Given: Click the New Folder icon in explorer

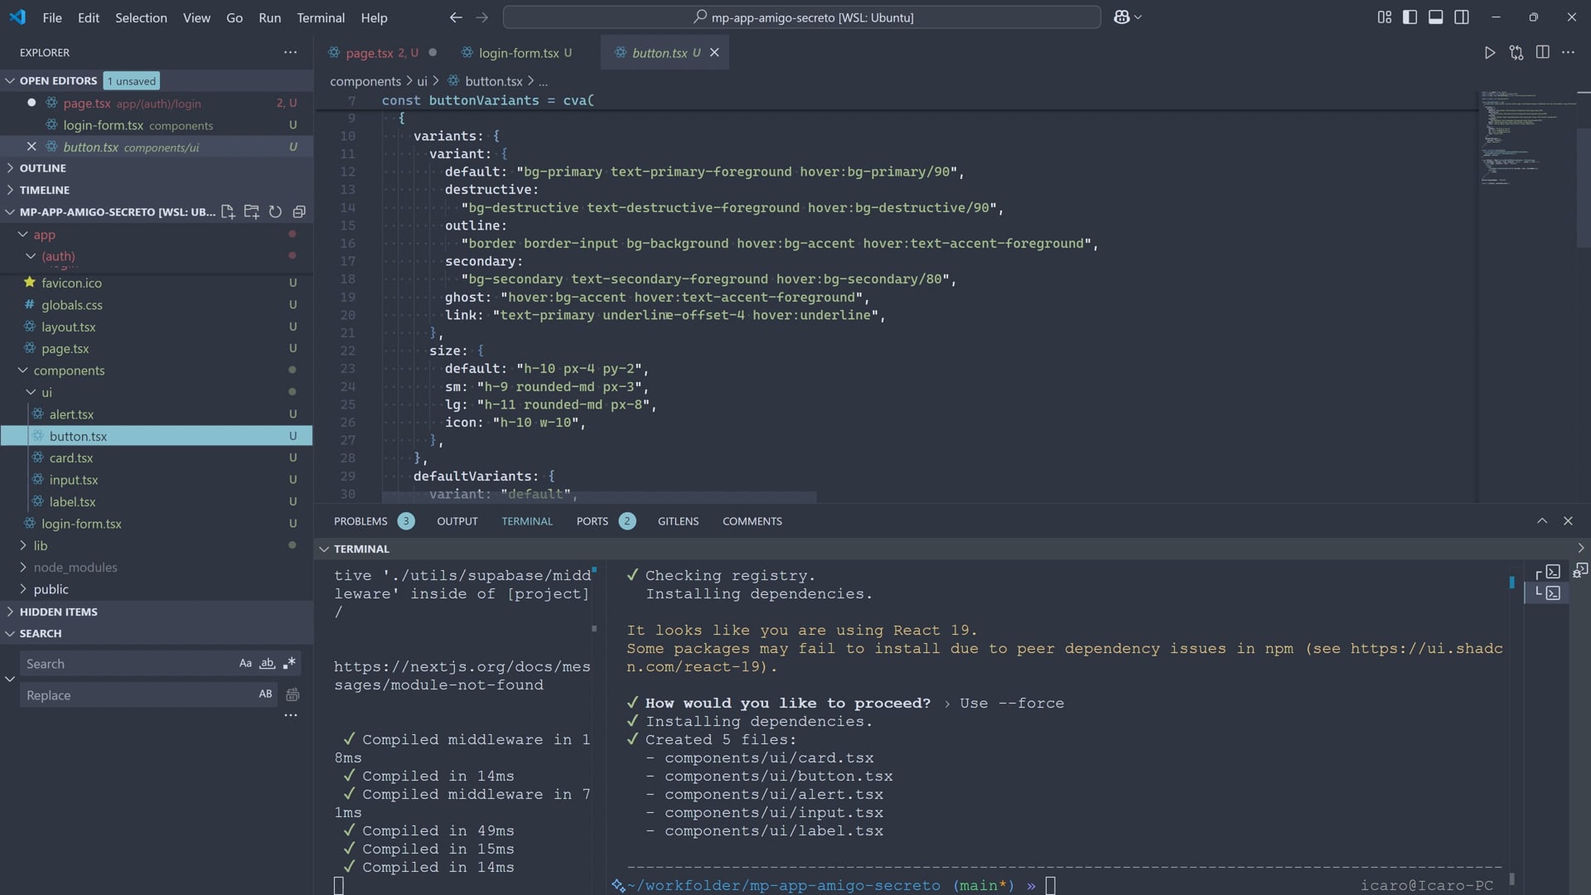Looking at the screenshot, I should click(251, 212).
